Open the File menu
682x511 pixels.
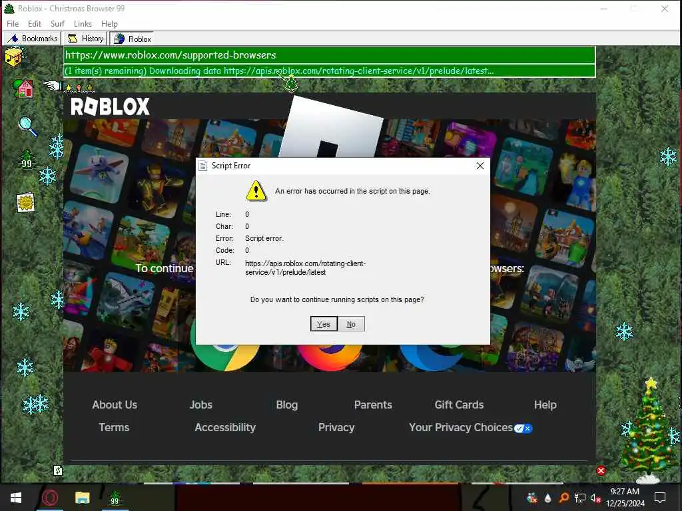click(x=13, y=24)
